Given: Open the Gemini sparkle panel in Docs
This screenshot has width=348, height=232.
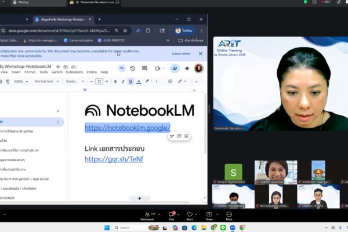Looking at the screenshot, I should (187, 68).
